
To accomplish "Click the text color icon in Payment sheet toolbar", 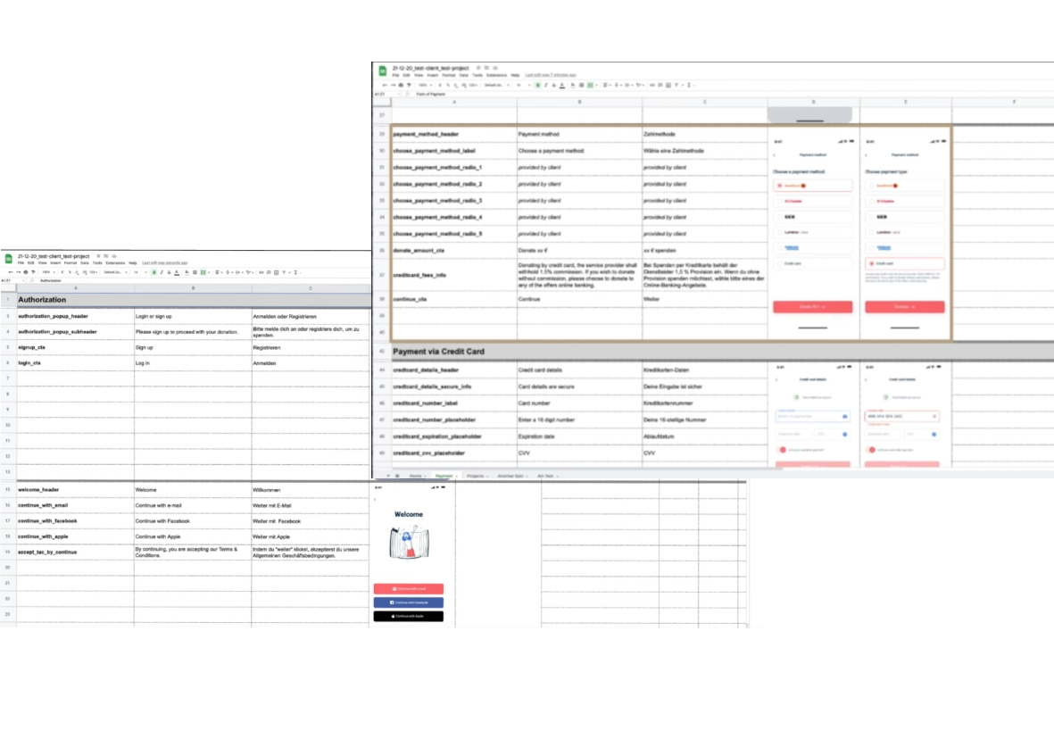I will [562, 85].
